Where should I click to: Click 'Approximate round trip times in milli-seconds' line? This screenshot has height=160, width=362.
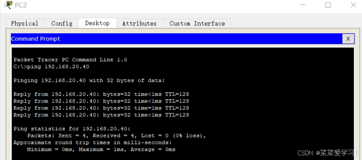[93, 142]
